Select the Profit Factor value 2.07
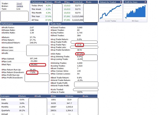Viewport: 158px width, 115px height. click(32, 28)
